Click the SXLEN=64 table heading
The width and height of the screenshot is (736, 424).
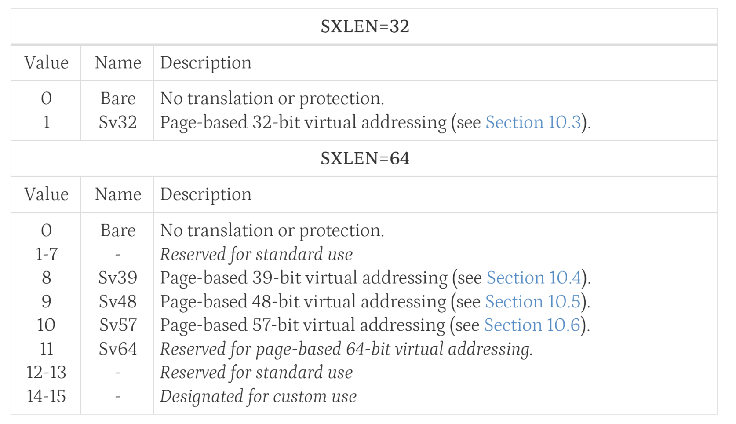tap(365, 158)
